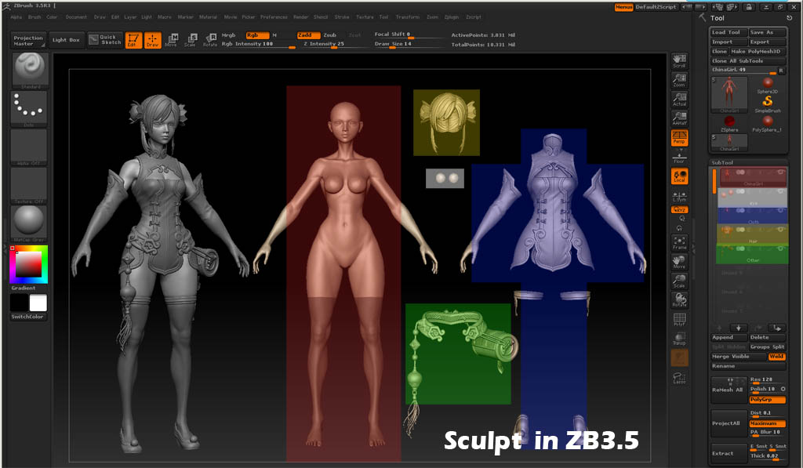Toggle L.Sym local symmetry
Image resolution: width=803 pixels, height=468 pixels.
680,197
